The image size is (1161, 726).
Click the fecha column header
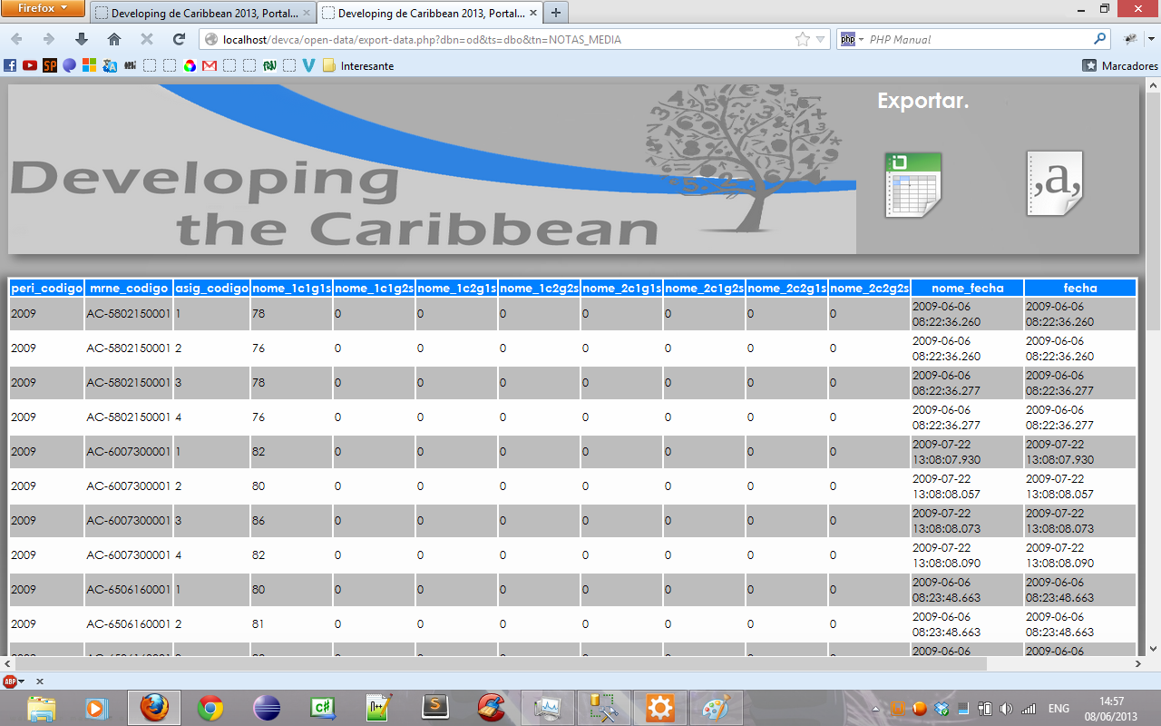click(1080, 288)
